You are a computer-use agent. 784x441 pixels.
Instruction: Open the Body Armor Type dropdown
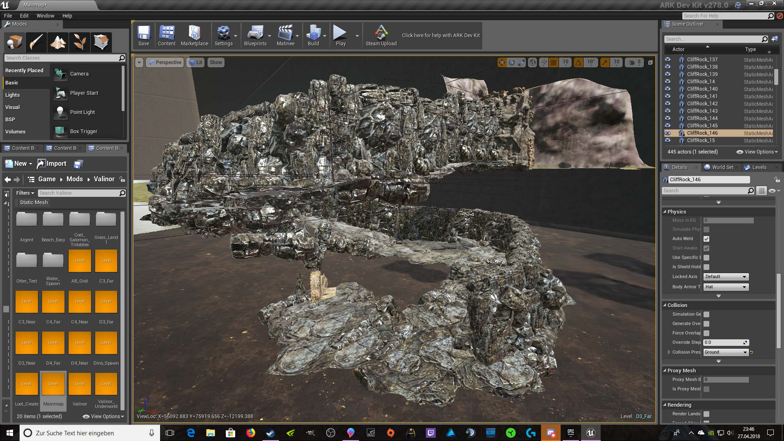coord(726,287)
